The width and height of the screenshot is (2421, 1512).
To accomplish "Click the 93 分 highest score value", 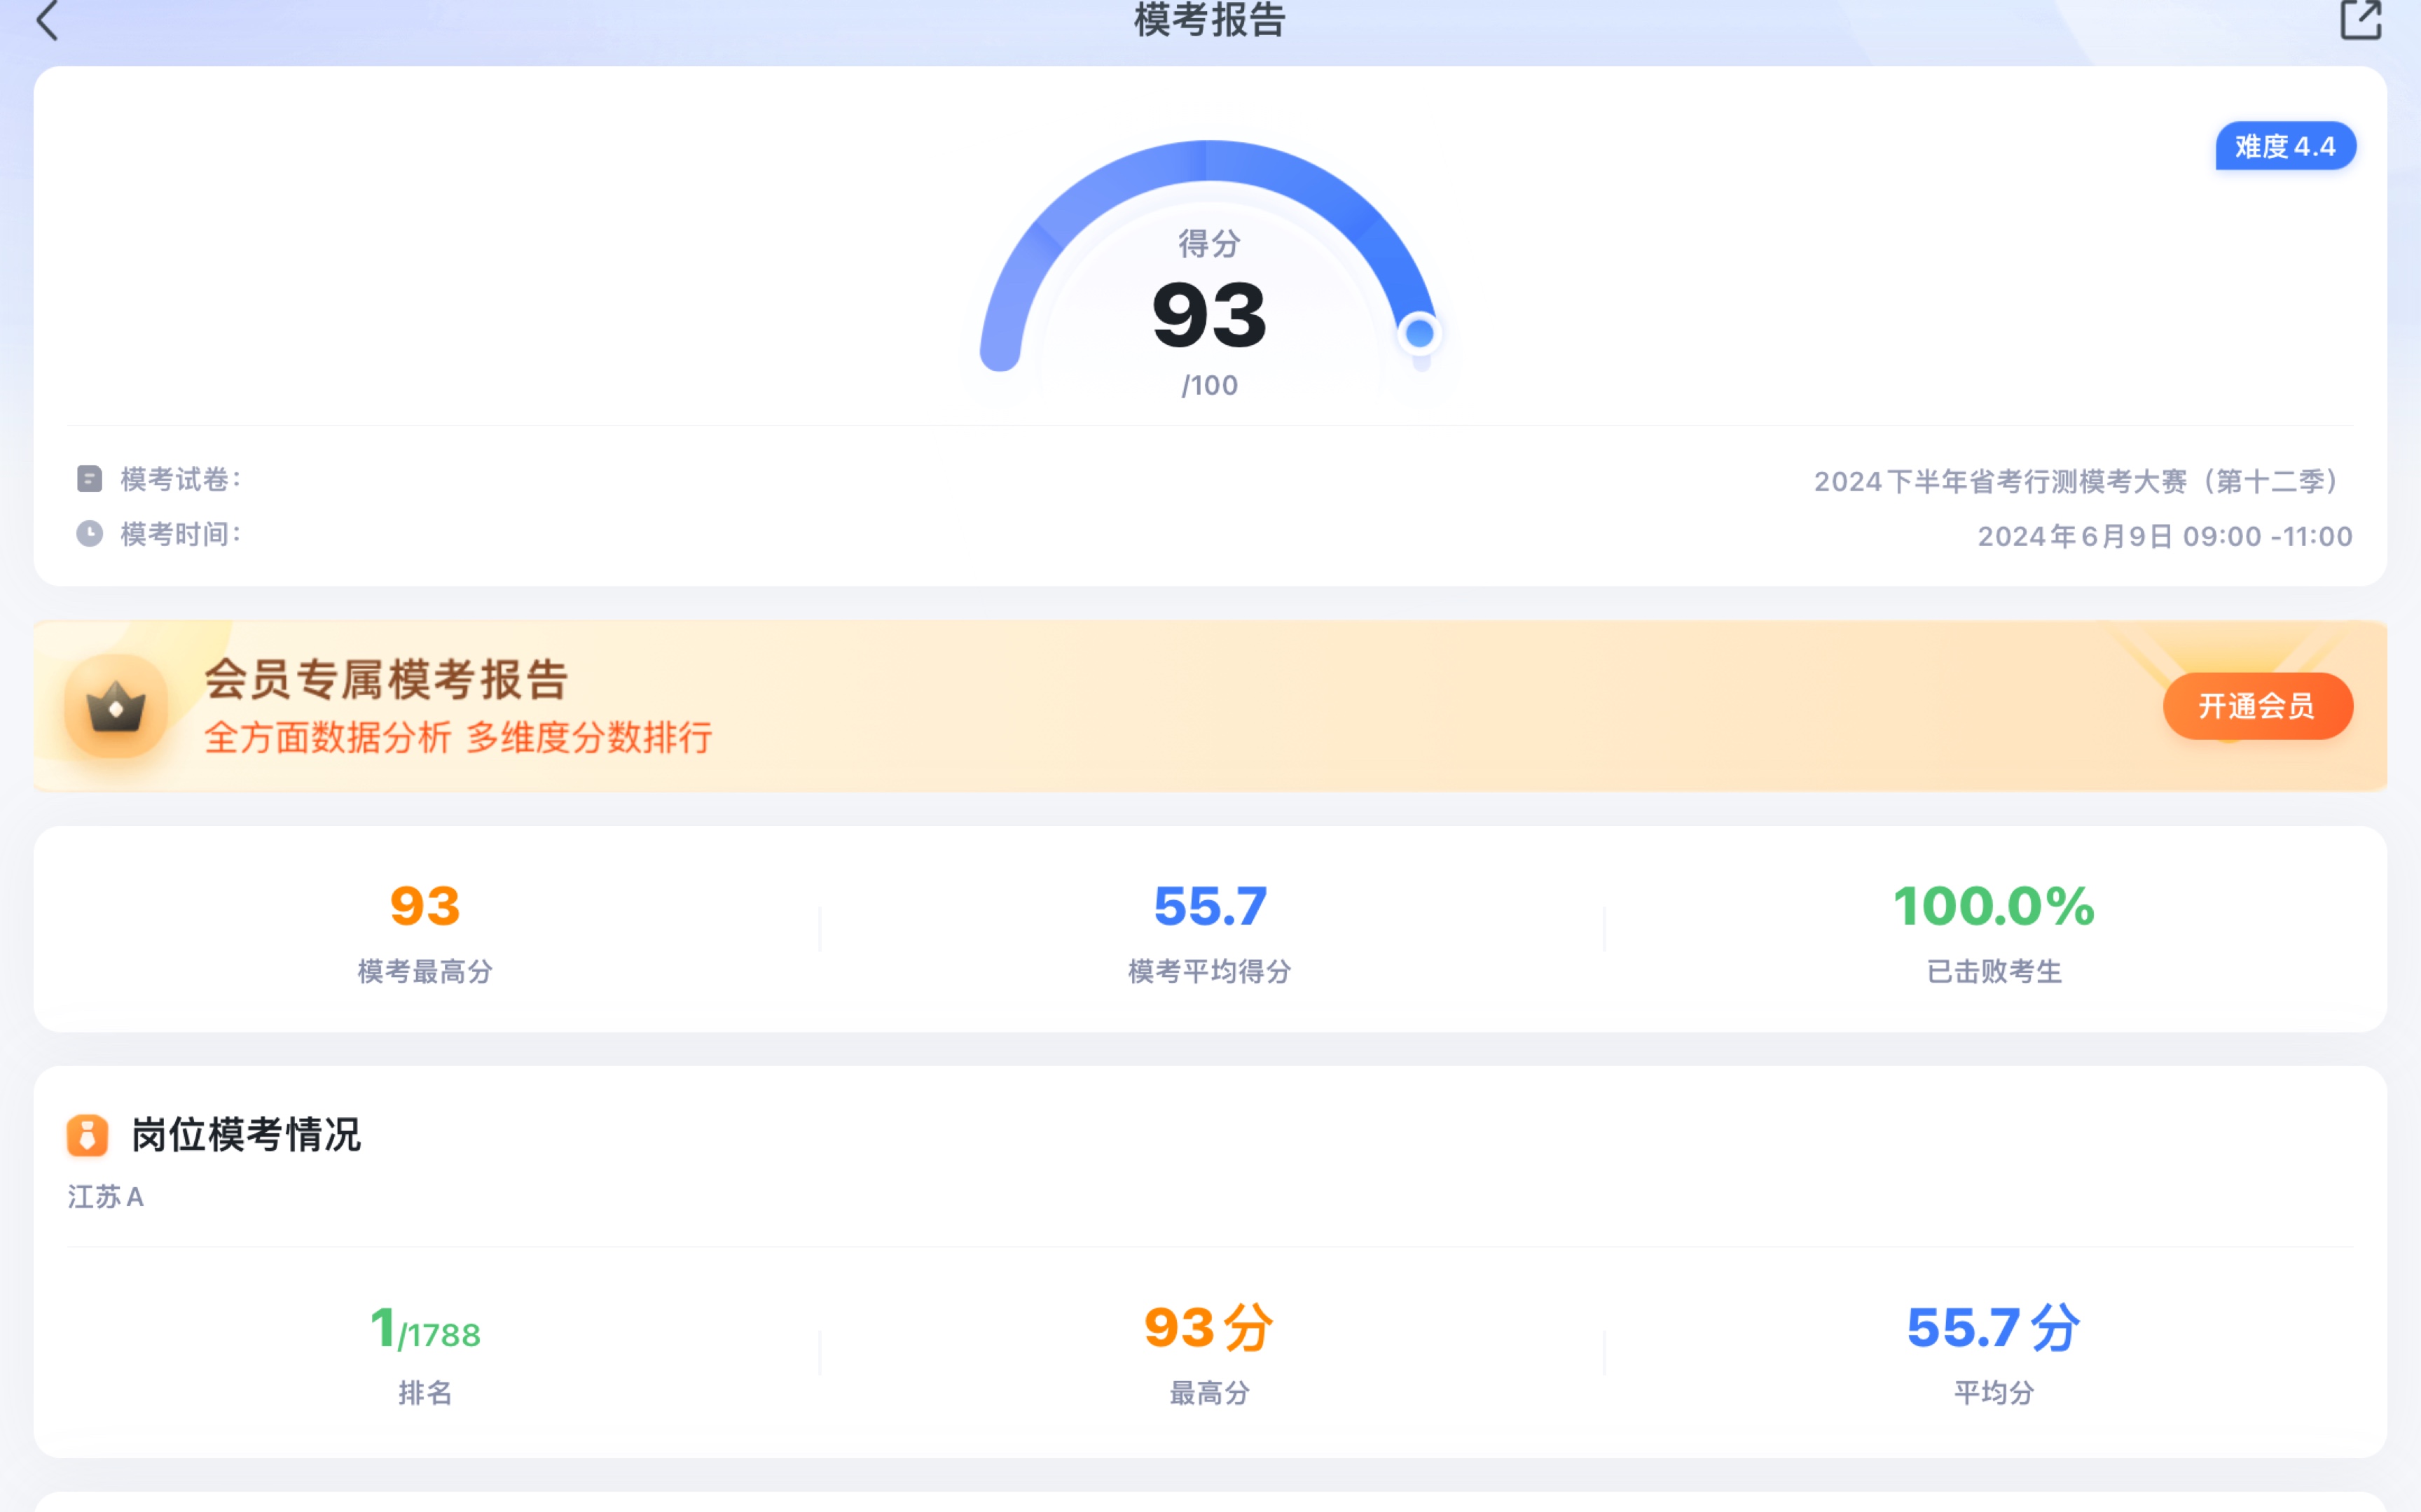I will coord(1210,1328).
